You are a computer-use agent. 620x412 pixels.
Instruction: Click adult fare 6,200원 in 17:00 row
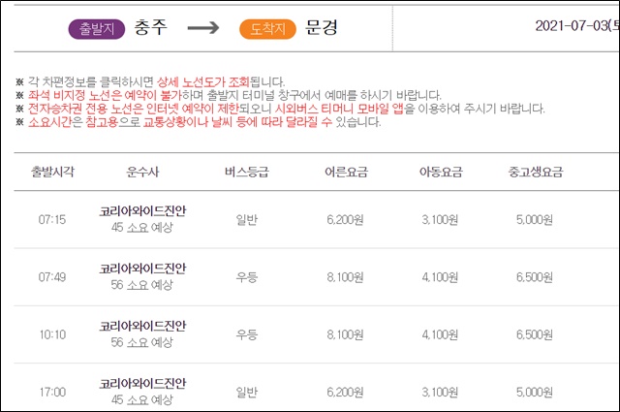345,392
